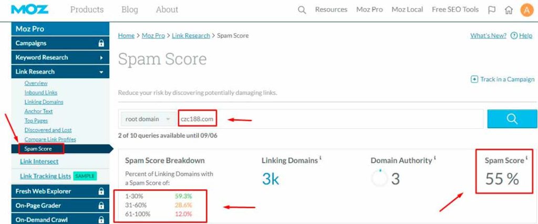
Task: Click the 59.3% green value
Action: (x=183, y=197)
